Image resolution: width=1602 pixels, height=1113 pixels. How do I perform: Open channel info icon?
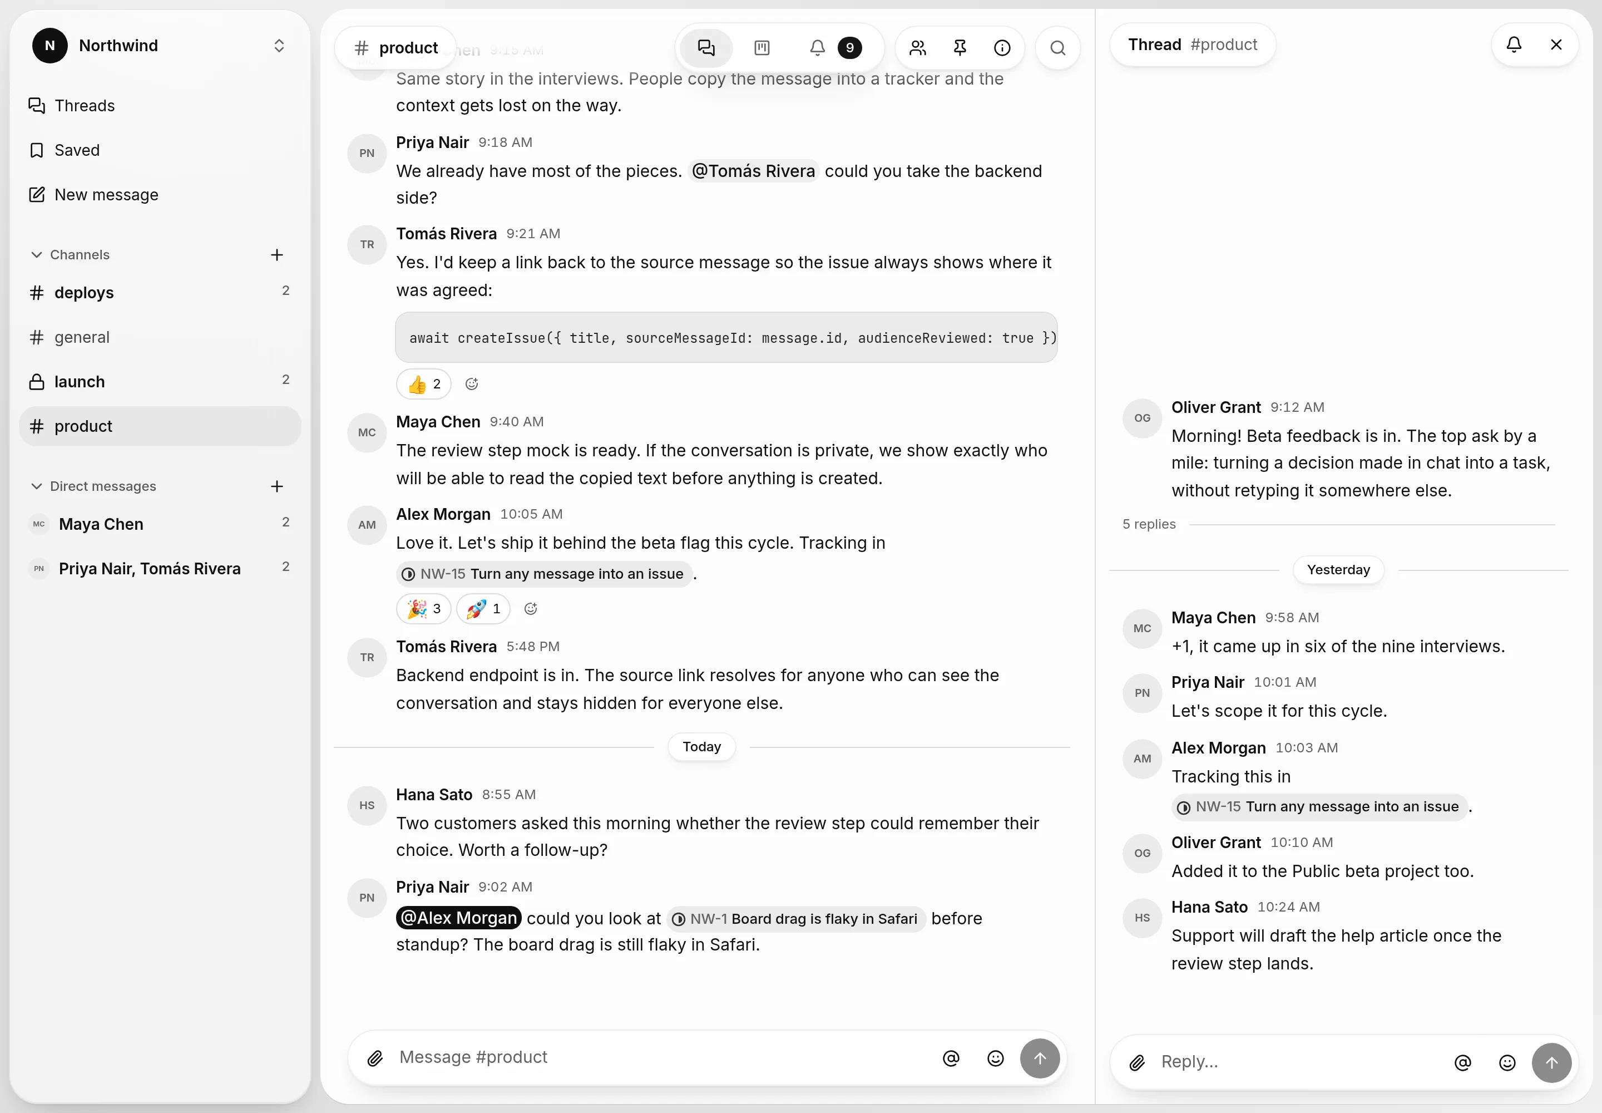coord(1002,47)
